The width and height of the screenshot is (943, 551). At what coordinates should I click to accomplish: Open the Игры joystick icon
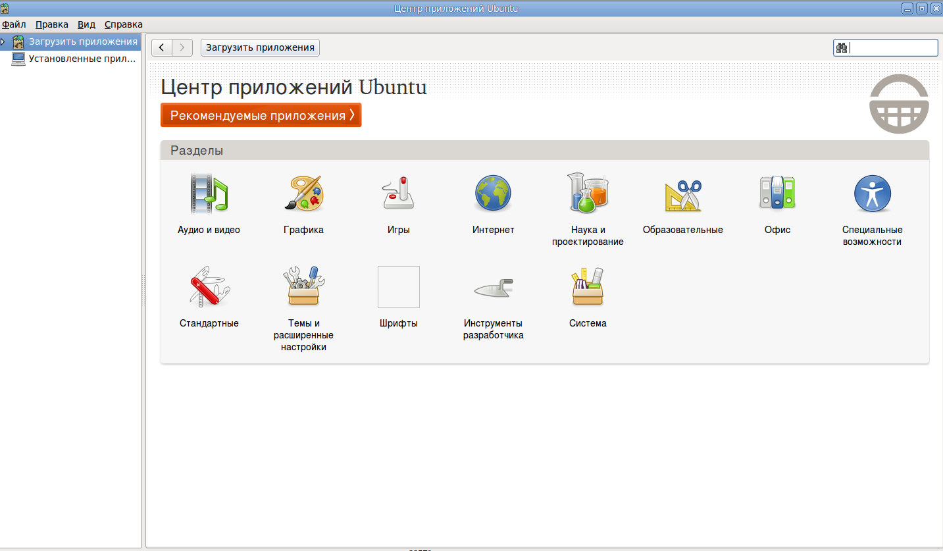point(398,194)
